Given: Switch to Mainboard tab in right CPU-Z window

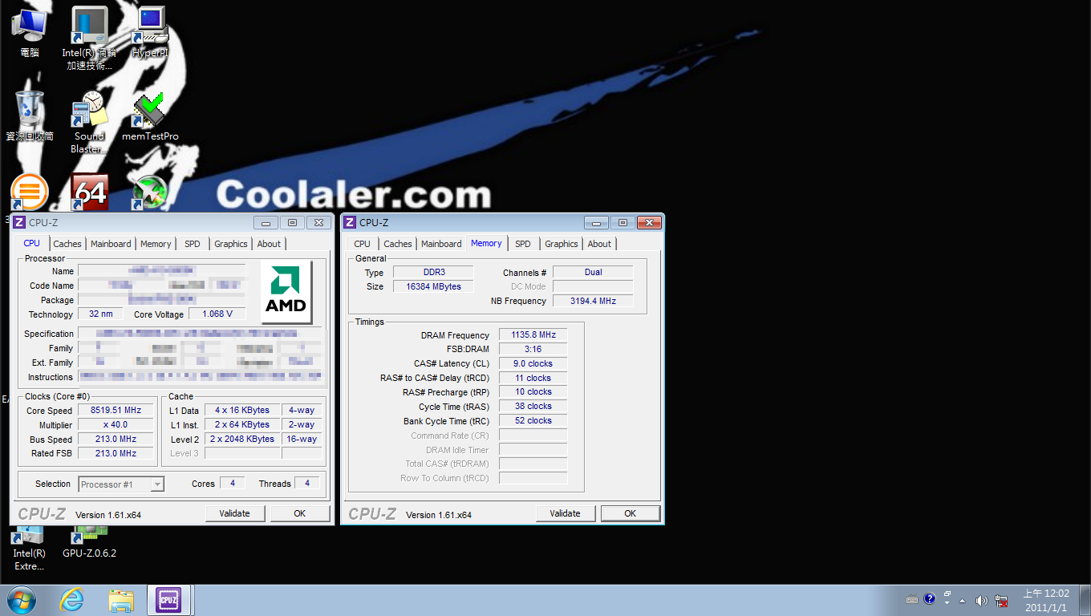Looking at the screenshot, I should pos(441,244).
